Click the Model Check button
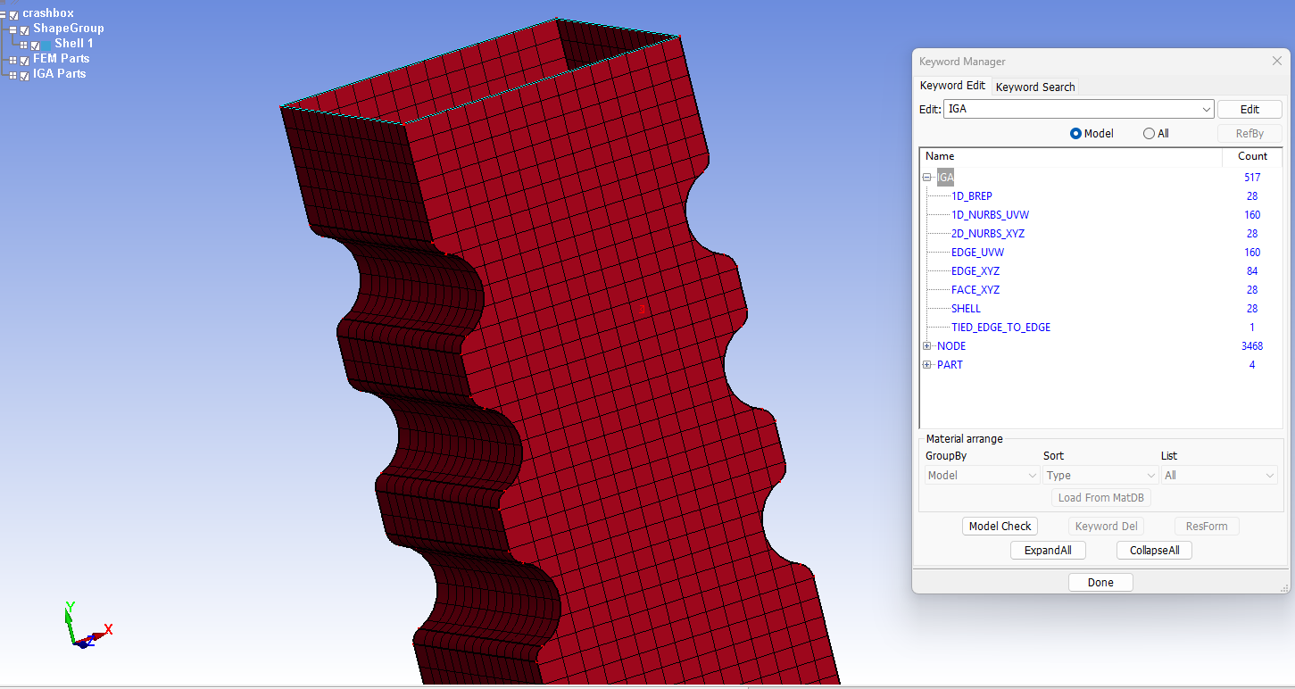Viewport: 1295px width, 689px height. [x=1000, y=526]
